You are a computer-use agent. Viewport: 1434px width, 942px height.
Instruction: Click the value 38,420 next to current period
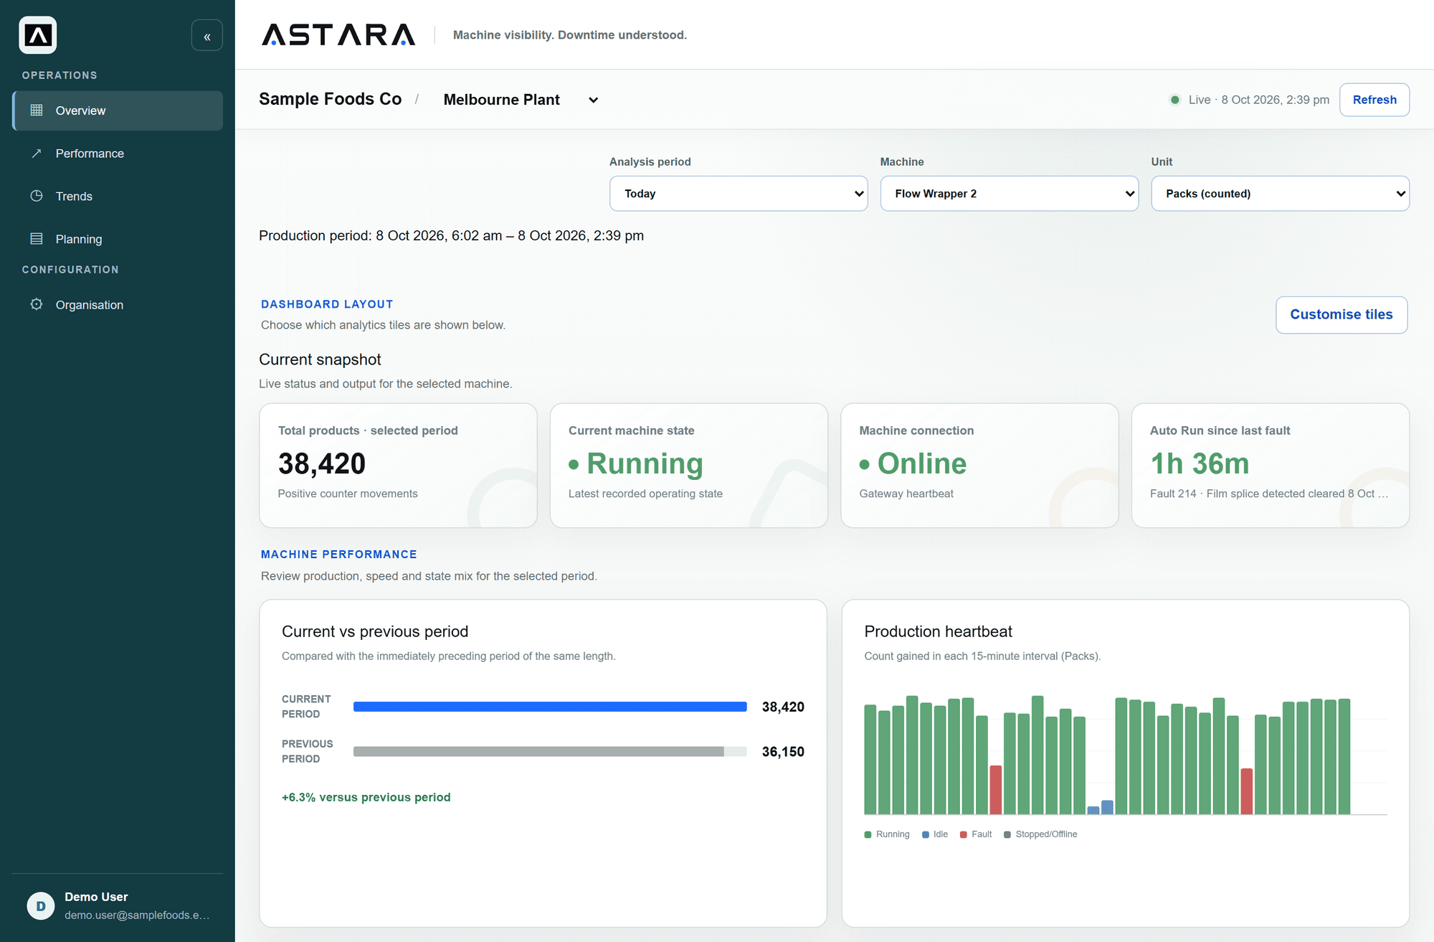pyautogui.click(x=783, y=707)
